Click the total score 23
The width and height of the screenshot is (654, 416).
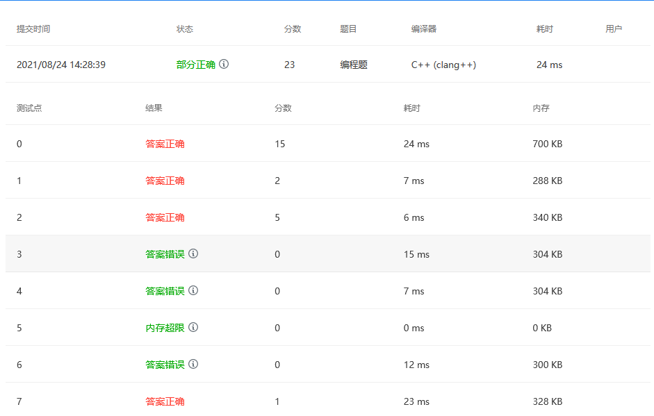(x=289, y=65)
